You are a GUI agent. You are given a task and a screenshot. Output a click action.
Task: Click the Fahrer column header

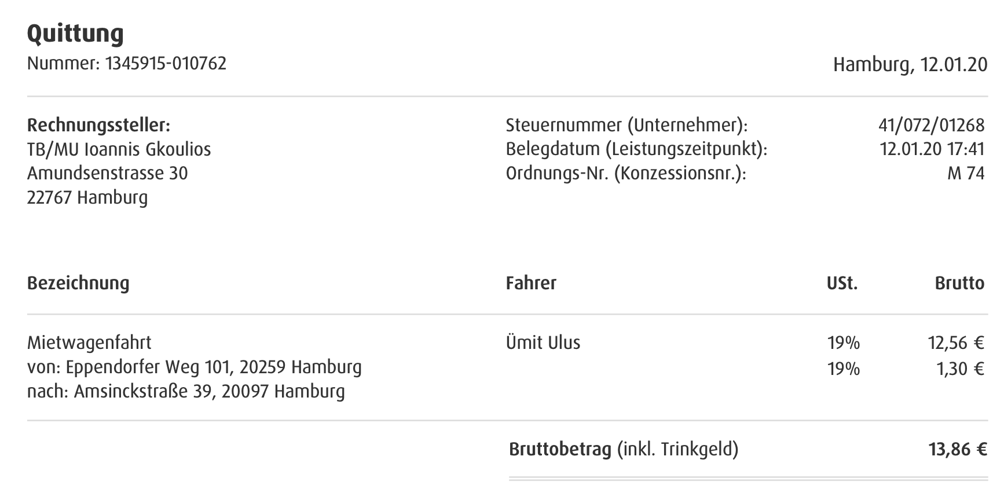pyautogui.click(x=531, y=283)
